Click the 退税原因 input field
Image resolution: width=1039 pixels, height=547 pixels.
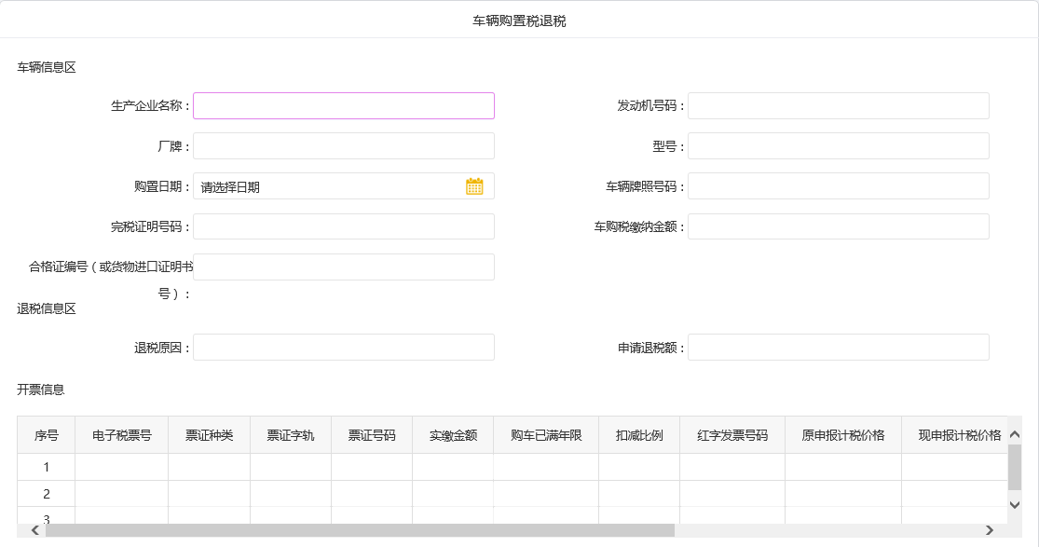(343, 348)
